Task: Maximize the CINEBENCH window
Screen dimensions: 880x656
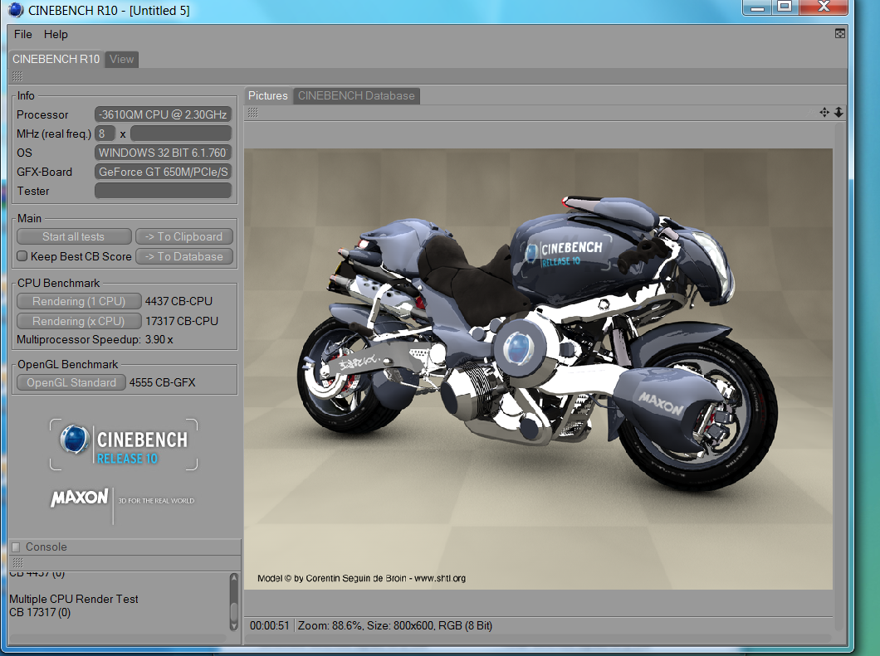Action: point(785,7)
